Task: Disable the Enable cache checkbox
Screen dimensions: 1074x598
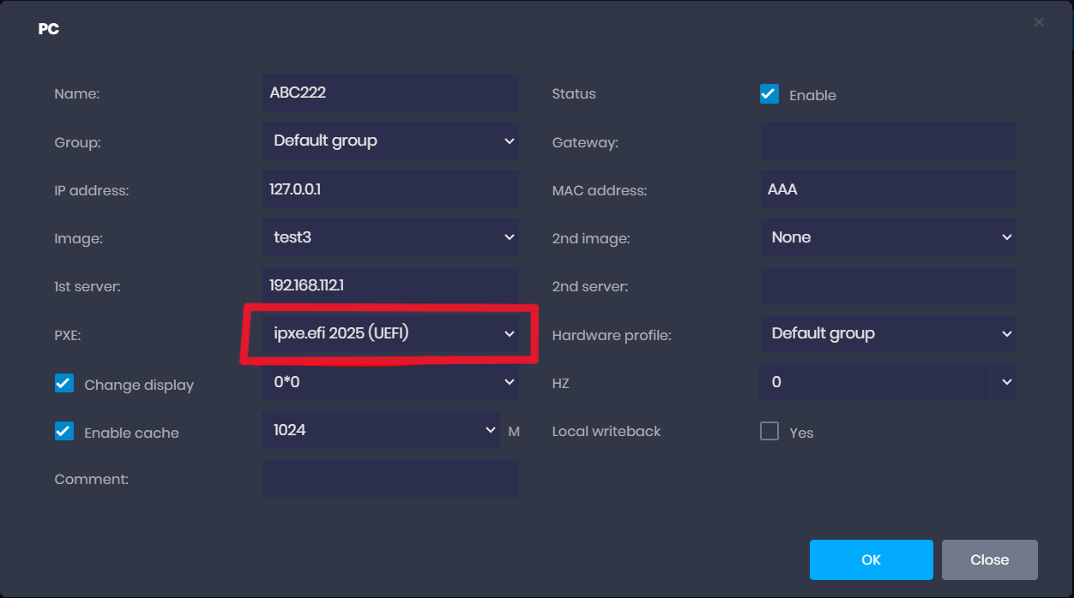Action: 64,432
